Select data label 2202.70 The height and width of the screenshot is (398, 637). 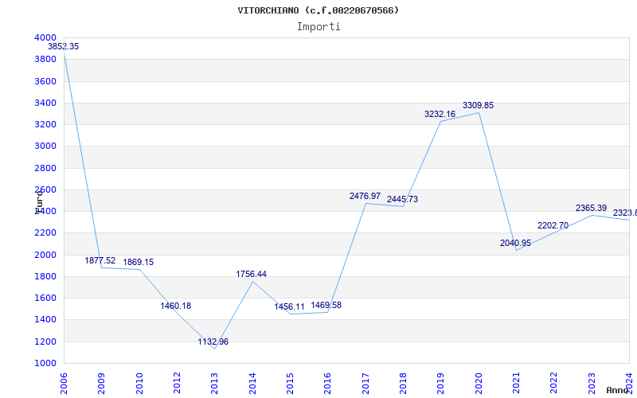pos(553,225)
